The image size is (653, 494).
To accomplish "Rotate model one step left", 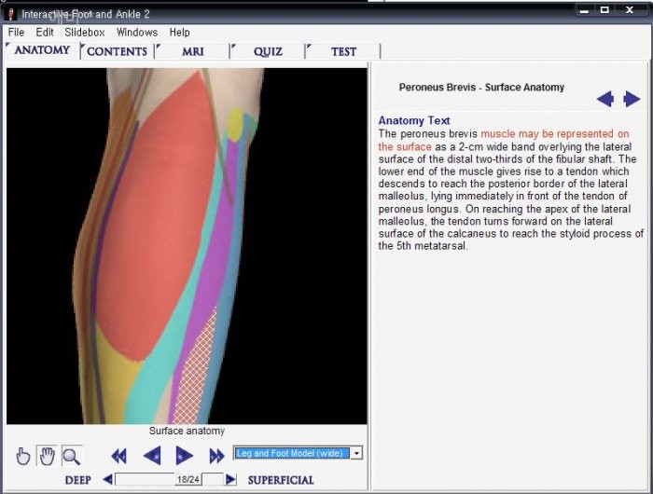I will [152, 456].
